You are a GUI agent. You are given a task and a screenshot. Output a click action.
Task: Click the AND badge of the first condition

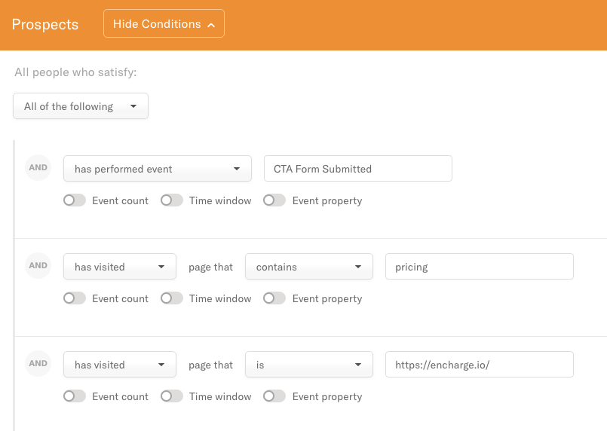[x=38, y=167]
